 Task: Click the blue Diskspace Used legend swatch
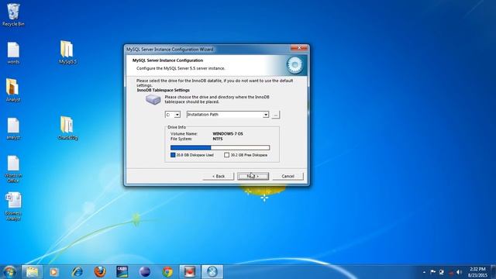click(173, 155)
